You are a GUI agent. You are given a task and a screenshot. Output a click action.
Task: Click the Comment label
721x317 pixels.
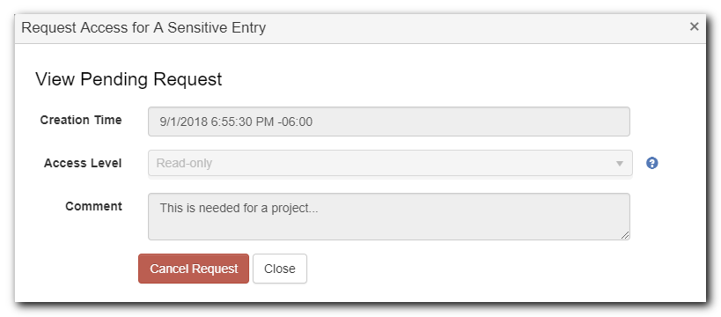(94, 206)
